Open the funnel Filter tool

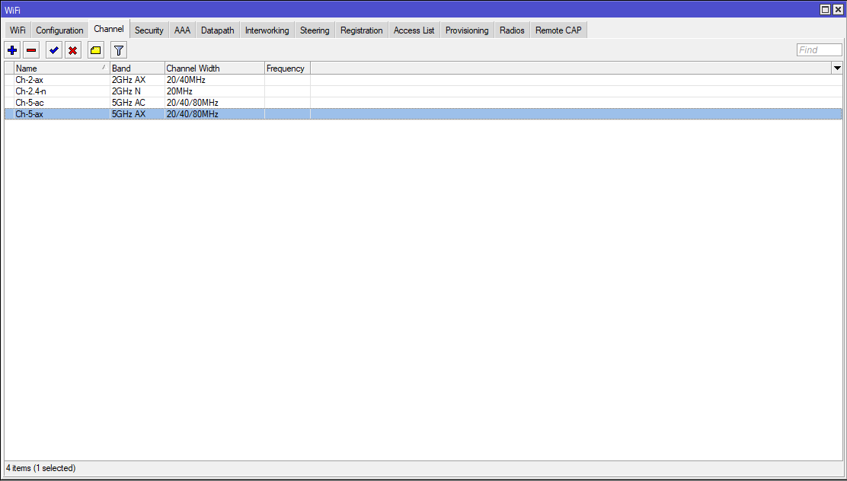coord(119,51)
